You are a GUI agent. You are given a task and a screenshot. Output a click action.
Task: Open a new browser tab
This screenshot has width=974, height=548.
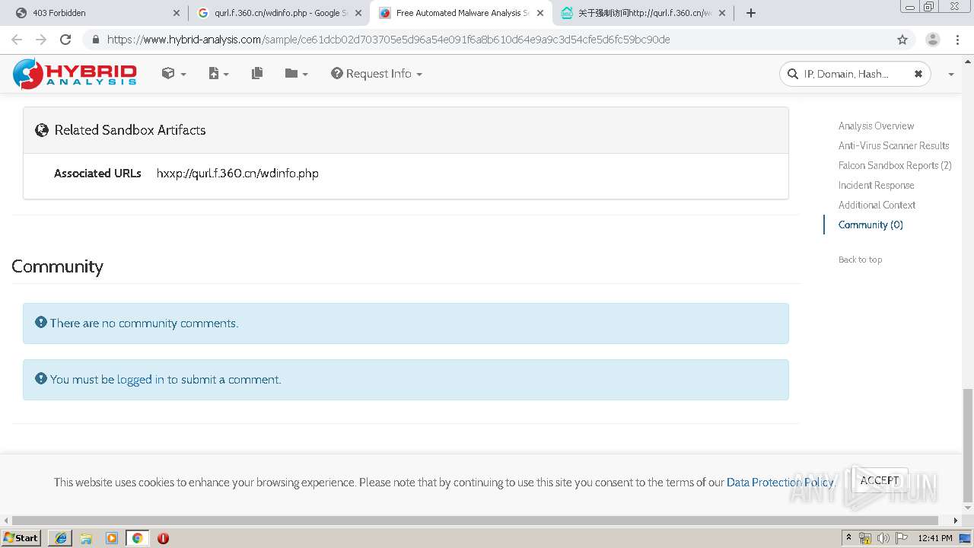[x=751, y=13]
